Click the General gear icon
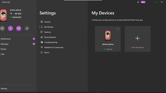The image size is (166, 93). pyautogui.click(x=42, y=22)
